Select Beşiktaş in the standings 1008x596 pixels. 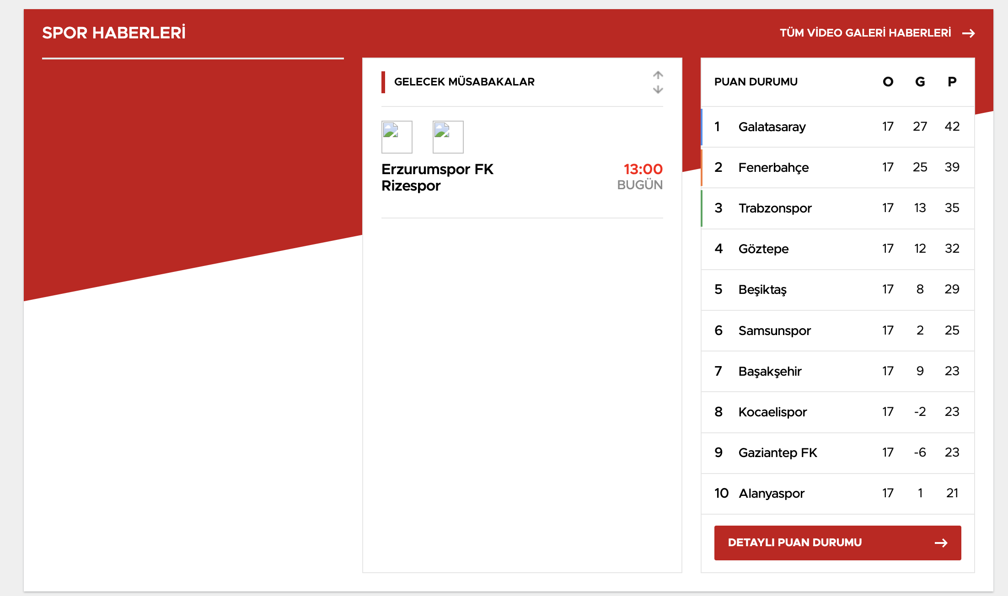click(x=762, y=289)
